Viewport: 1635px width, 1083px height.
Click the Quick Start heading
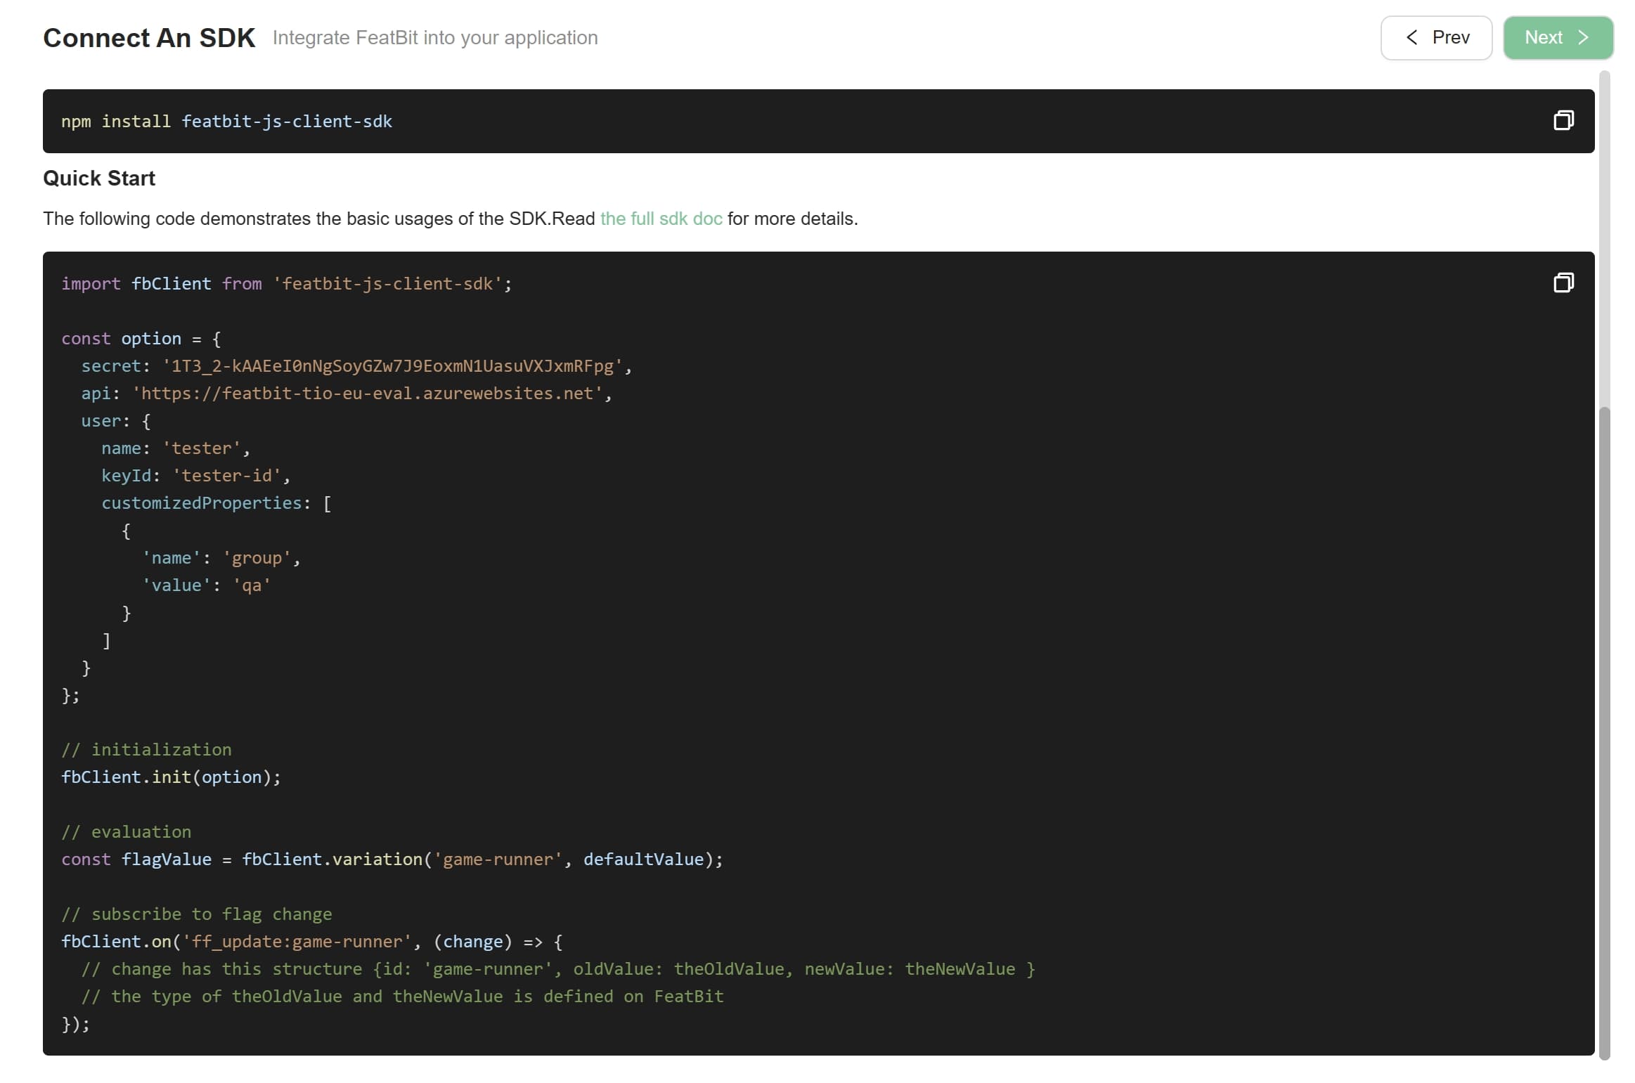pos(99,179)
